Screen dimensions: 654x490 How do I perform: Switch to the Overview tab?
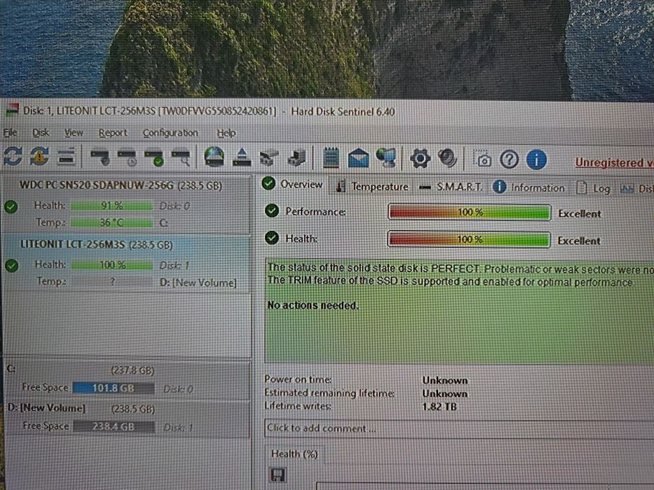click(x=293, y=183)
